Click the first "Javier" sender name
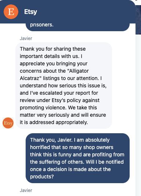 pyautogui.click(x=26, y=39)
